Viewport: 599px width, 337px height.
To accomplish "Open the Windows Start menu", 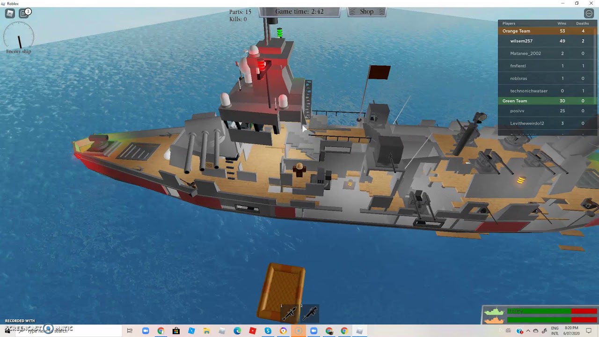I will tap(7, 331).
